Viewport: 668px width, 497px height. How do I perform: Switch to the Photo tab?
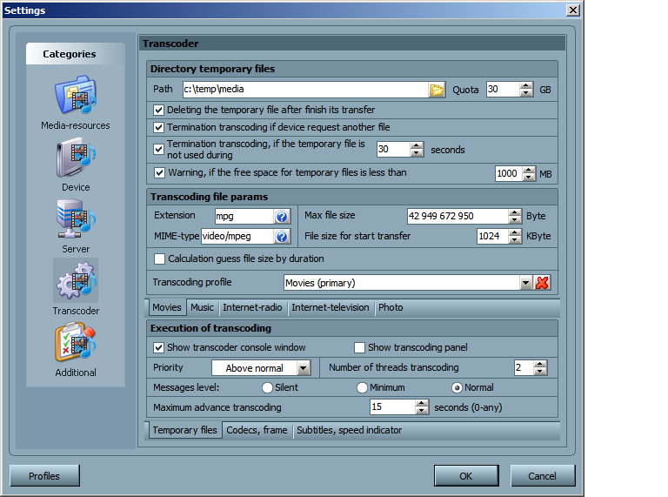(391, 307)
